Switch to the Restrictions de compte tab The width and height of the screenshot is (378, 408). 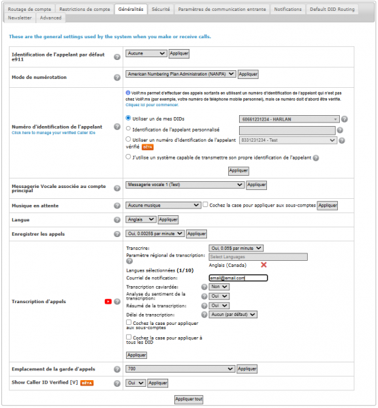pyautogui.click(x=84, y=9)
